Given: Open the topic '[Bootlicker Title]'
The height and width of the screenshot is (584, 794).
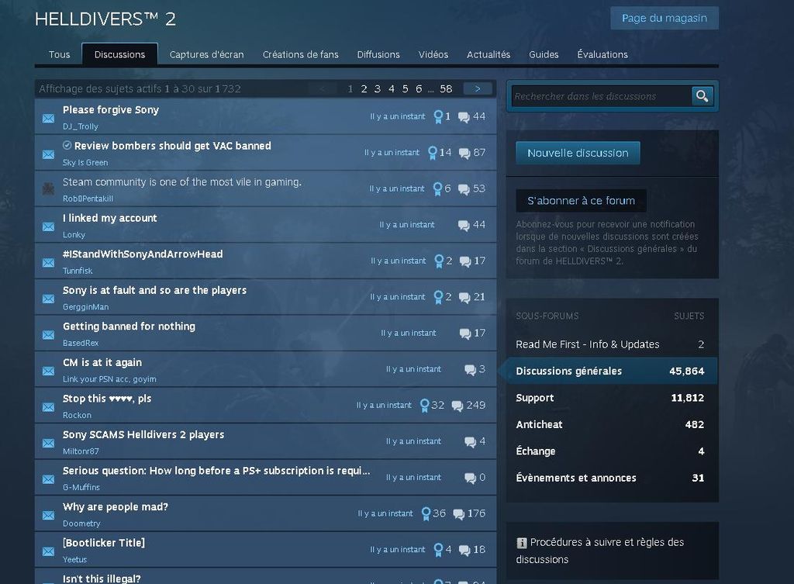Looking at the screenshot, I should (x=104, y=543).
